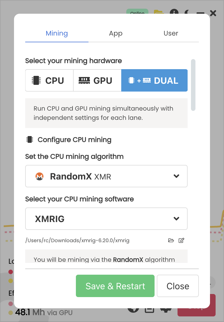
Task: Click the info circle icon in header
Action: 174,12
